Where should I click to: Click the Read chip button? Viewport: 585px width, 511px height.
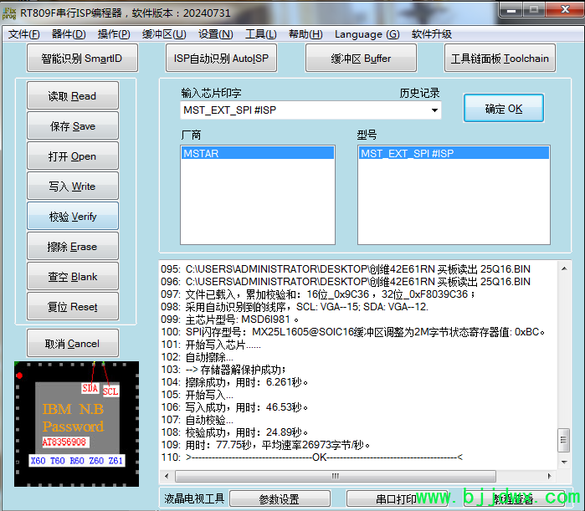click(x=72, y=96)
